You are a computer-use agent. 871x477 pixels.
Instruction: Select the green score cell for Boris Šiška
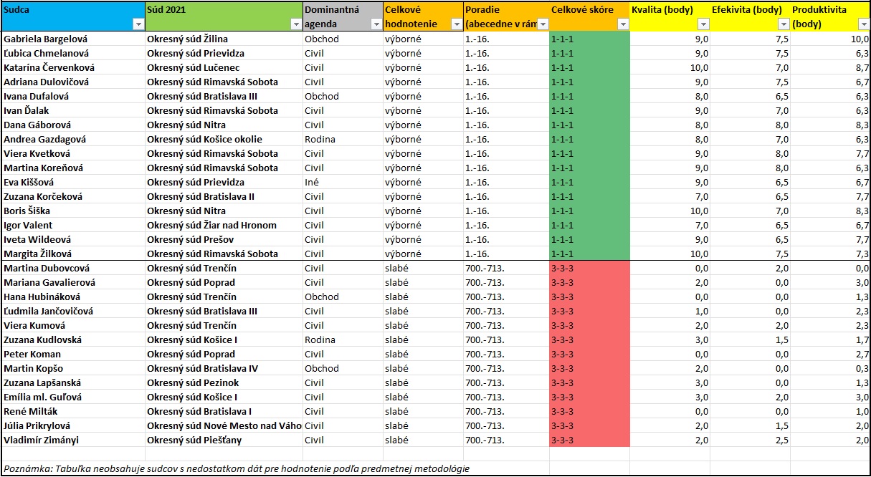coord(589,211)
